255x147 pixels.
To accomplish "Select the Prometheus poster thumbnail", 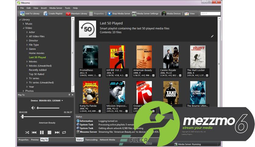I will tap(90, 57).
